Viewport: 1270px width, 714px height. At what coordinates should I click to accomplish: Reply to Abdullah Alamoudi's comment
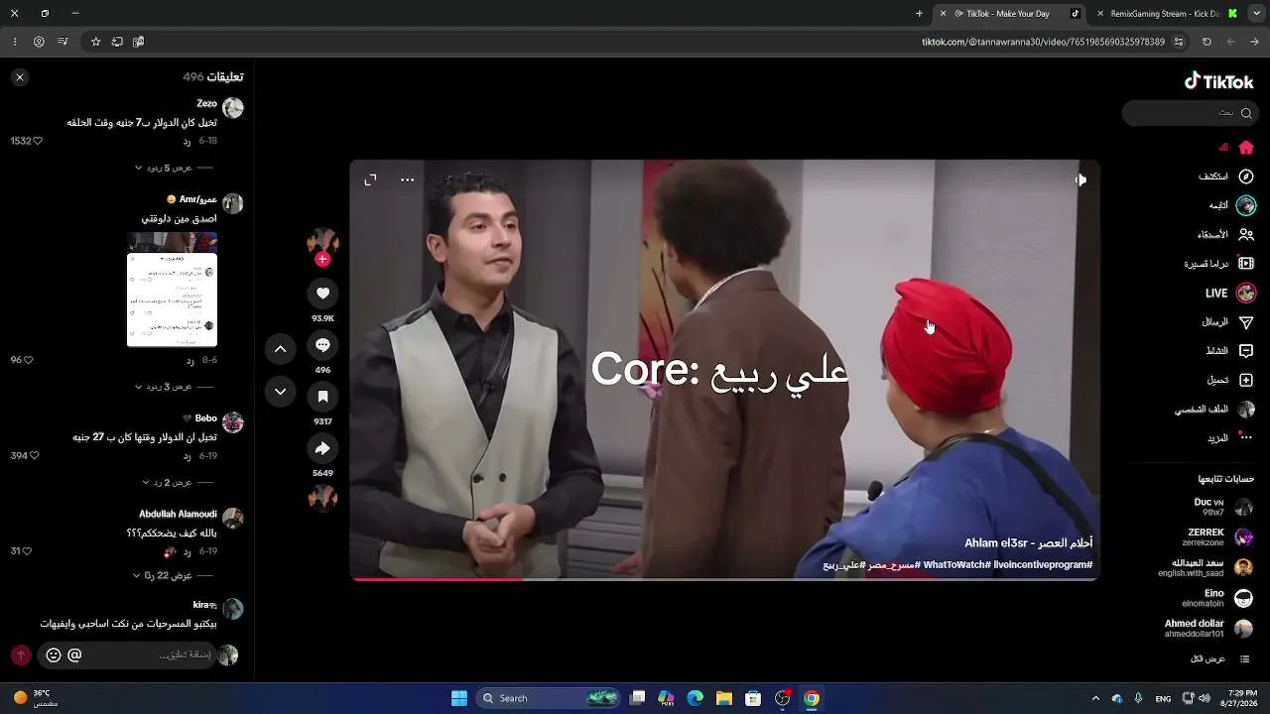pos(187,551)
